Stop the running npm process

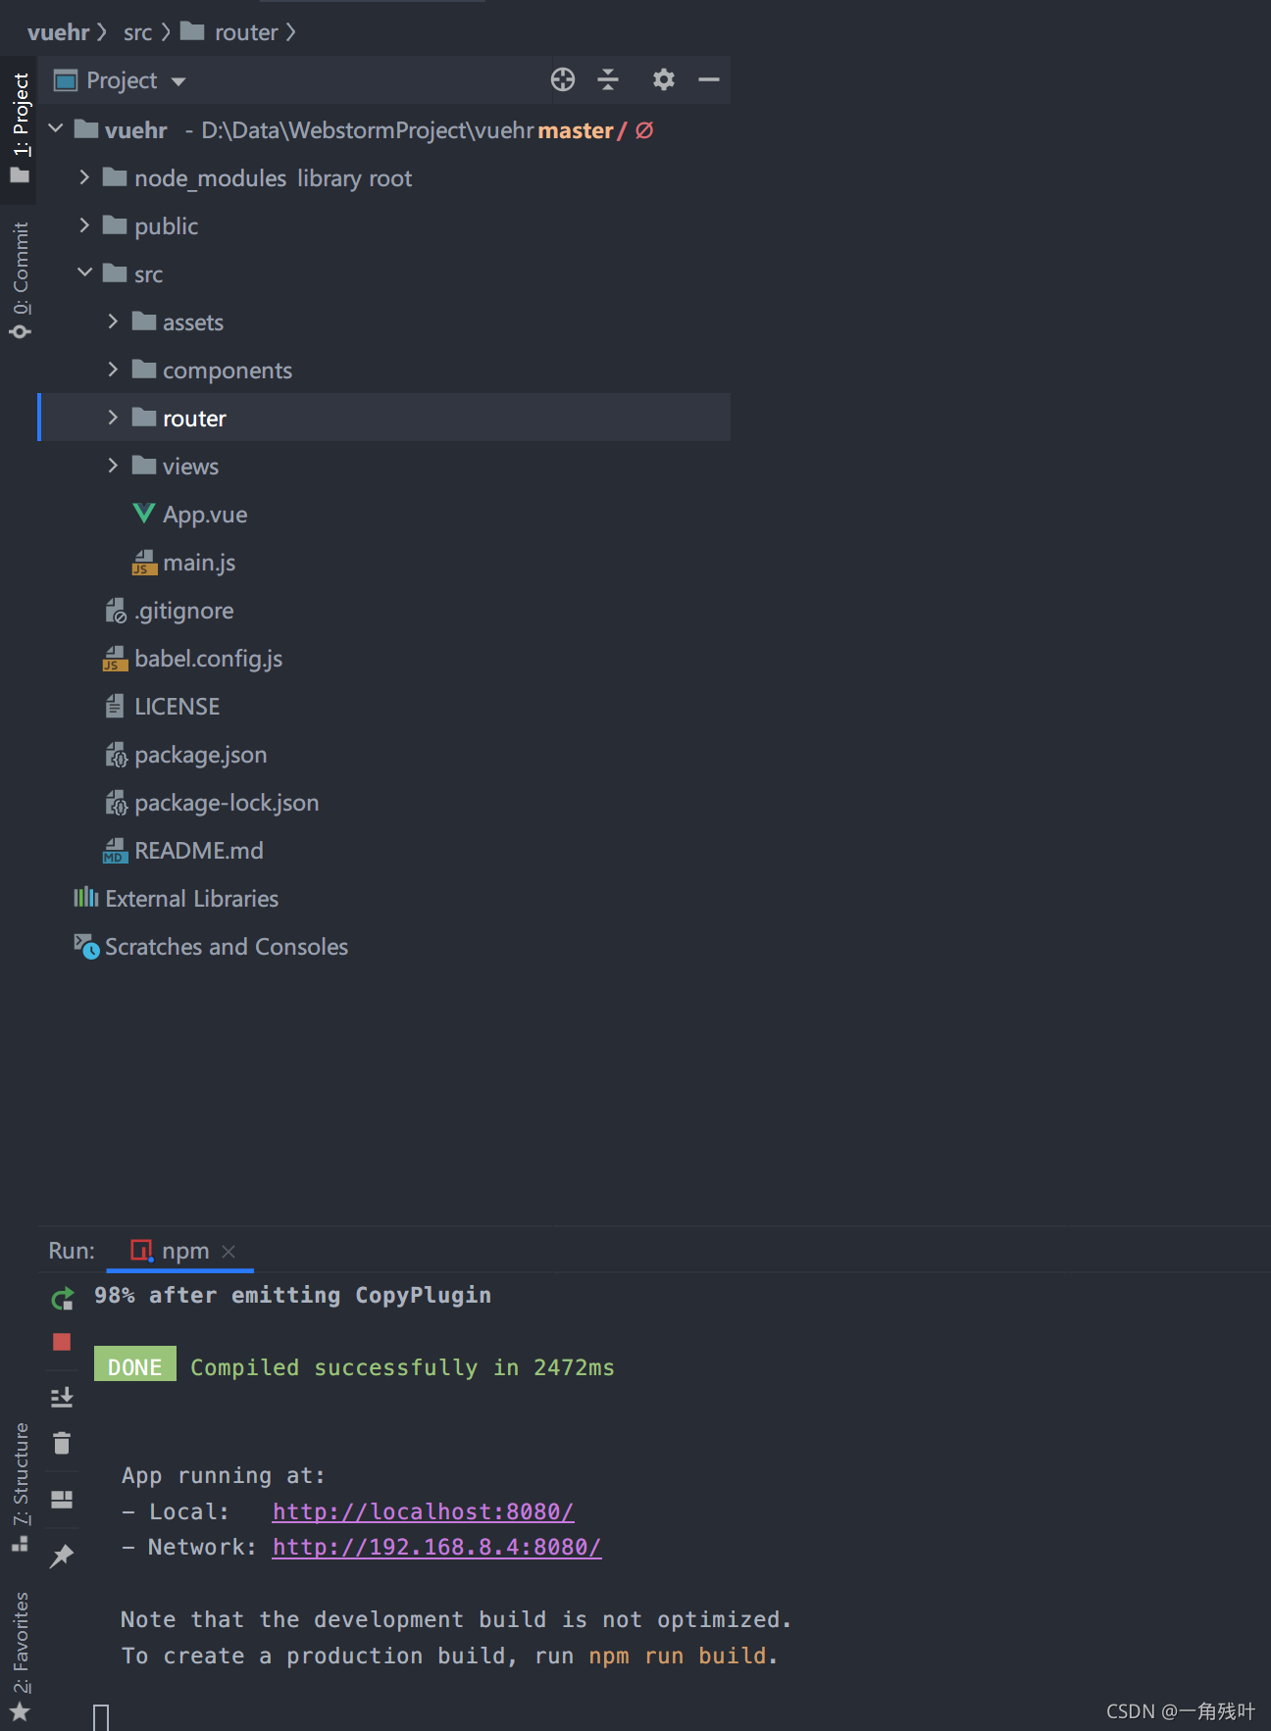point(62,1342)
